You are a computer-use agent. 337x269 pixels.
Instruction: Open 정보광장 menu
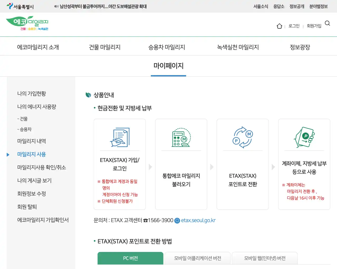click(300, 47)
